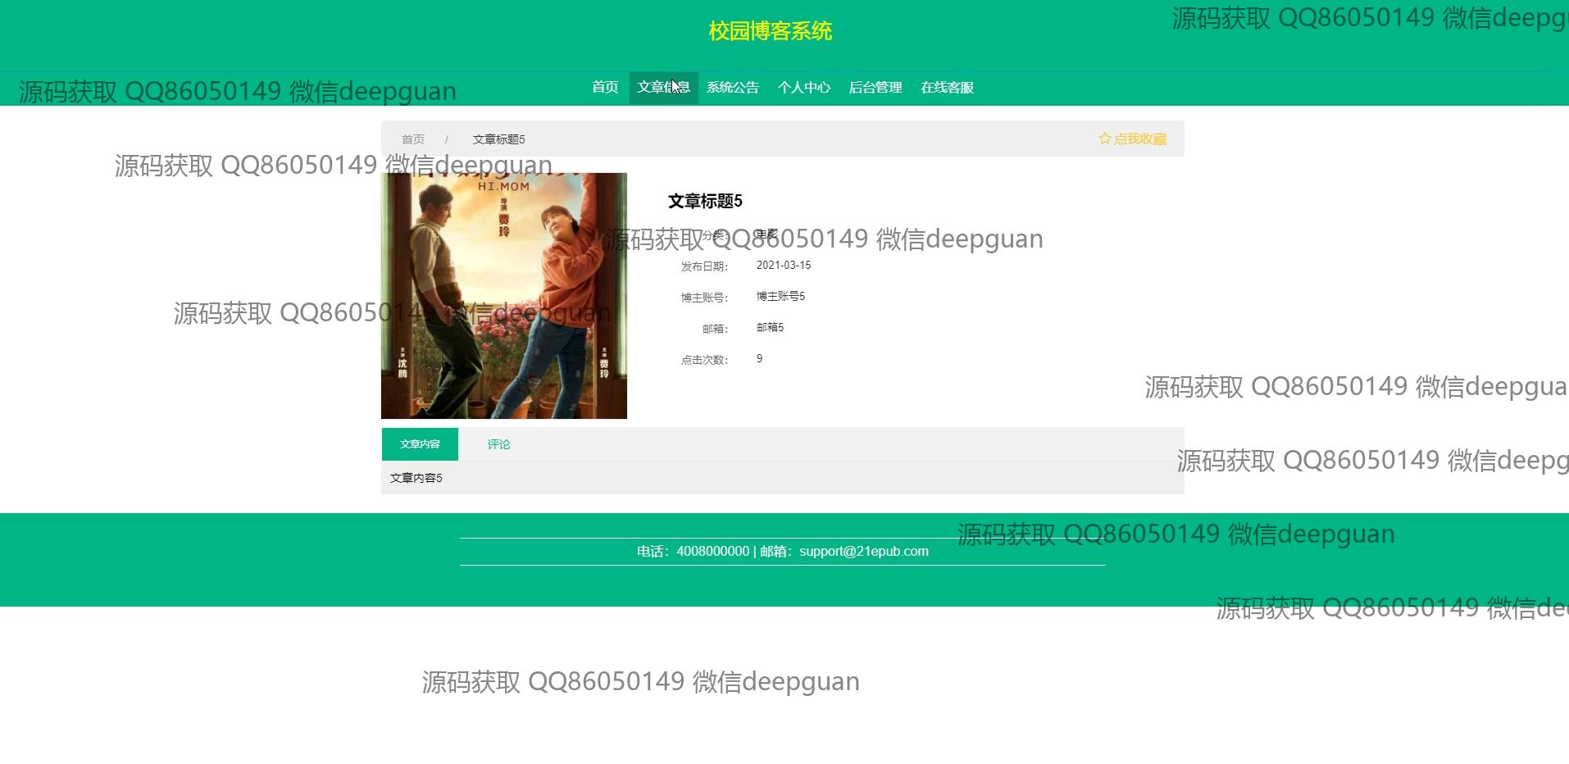Open 后台管理 in the navigation bar

pyautogui.click(x=875, y=88)
